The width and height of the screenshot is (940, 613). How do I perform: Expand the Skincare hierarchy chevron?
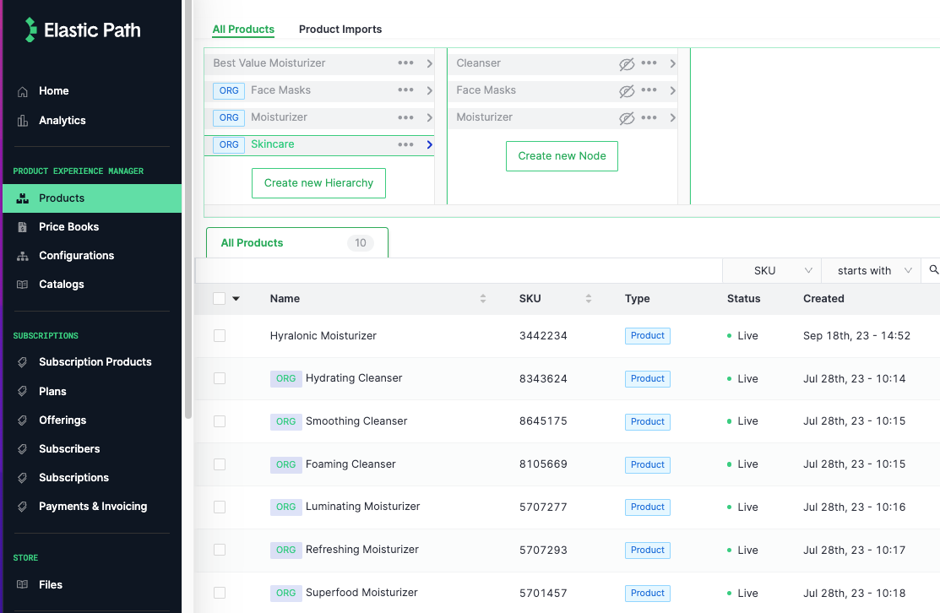429,144
